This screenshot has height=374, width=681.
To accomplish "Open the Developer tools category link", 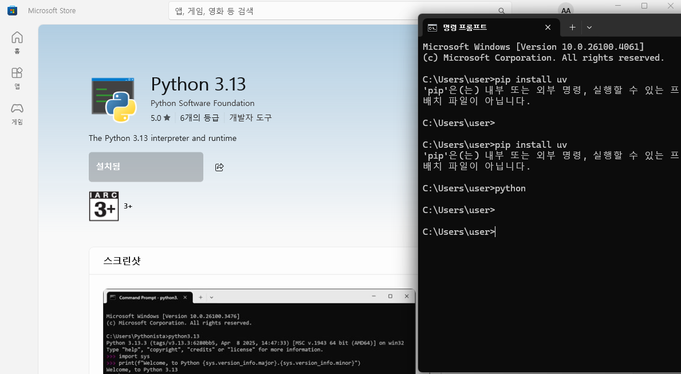I will (x=251, y=118).
